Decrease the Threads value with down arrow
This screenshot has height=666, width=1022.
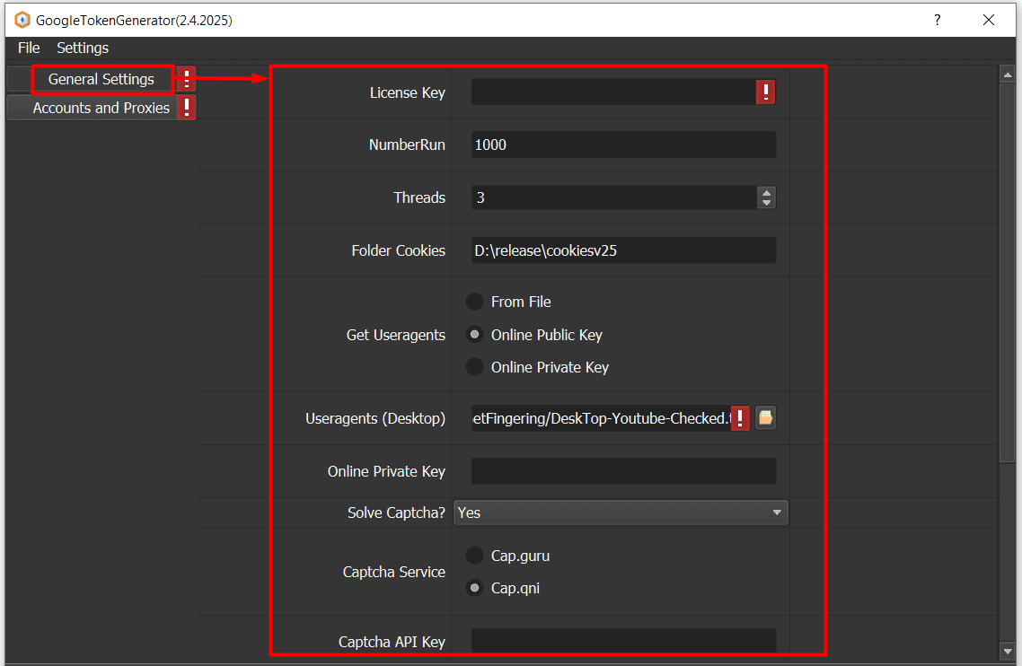pyautogui.click(x=767, y=203)
